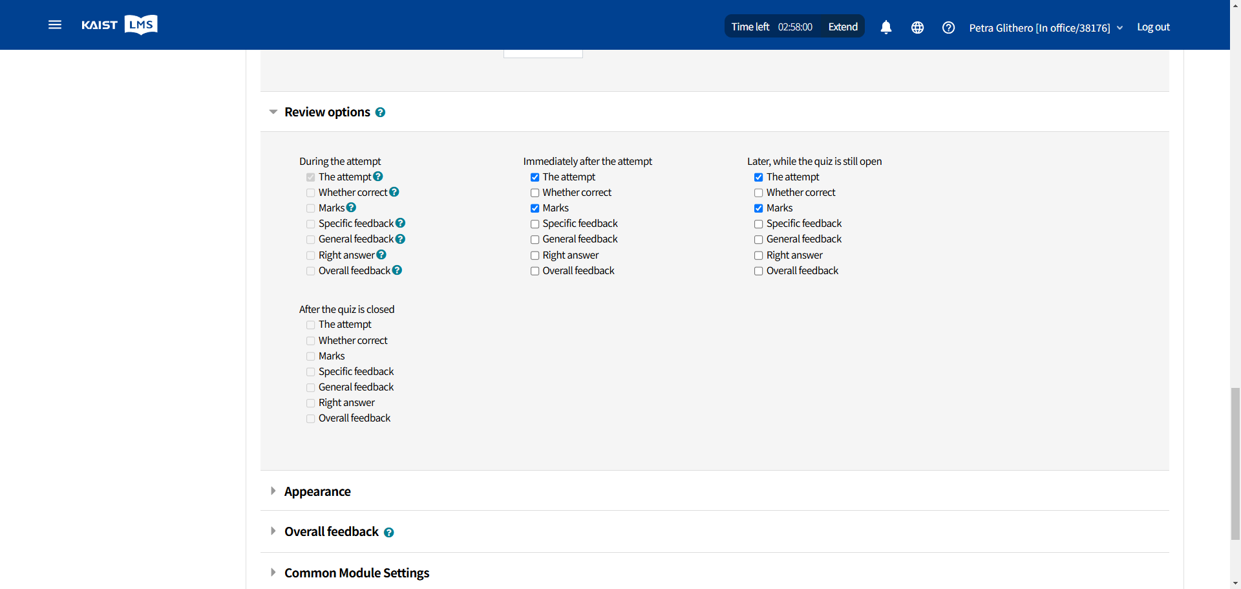The image size is (1241, 589).
Task: Open the Petra Glithero user menu
Action: click(x=1045, y=28)
